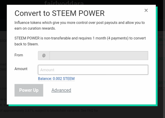Click the From field label
This screenshot has height=118, width=165.
tap(19, 55)
